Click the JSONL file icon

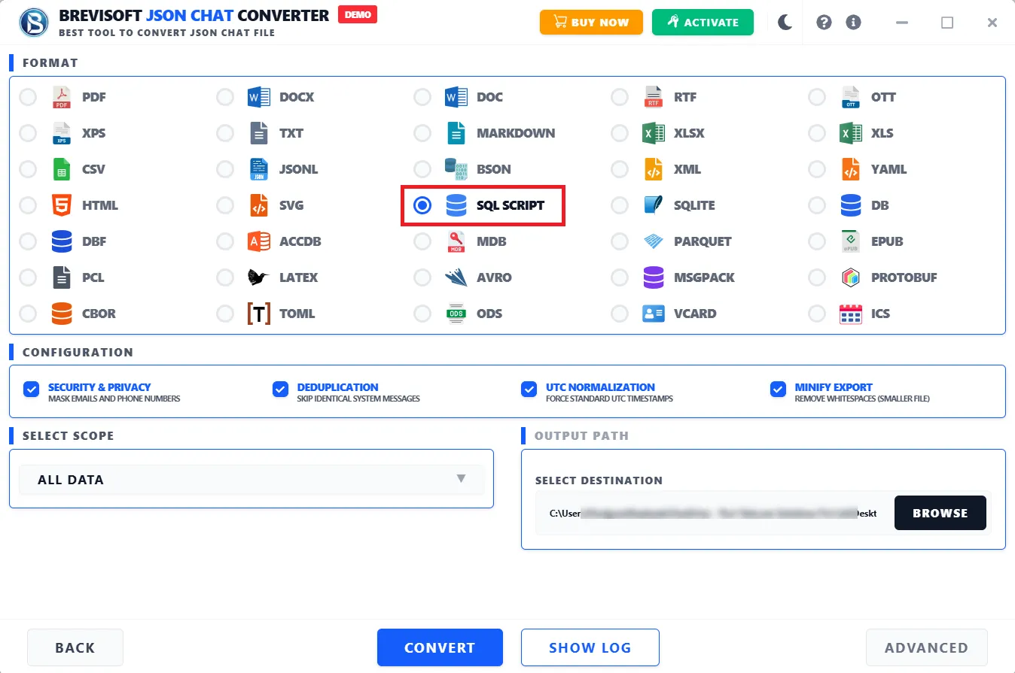259,169
